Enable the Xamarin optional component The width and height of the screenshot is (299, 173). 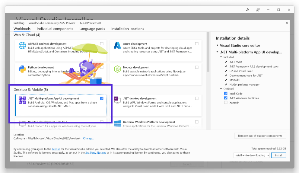[x=226, y=103]
